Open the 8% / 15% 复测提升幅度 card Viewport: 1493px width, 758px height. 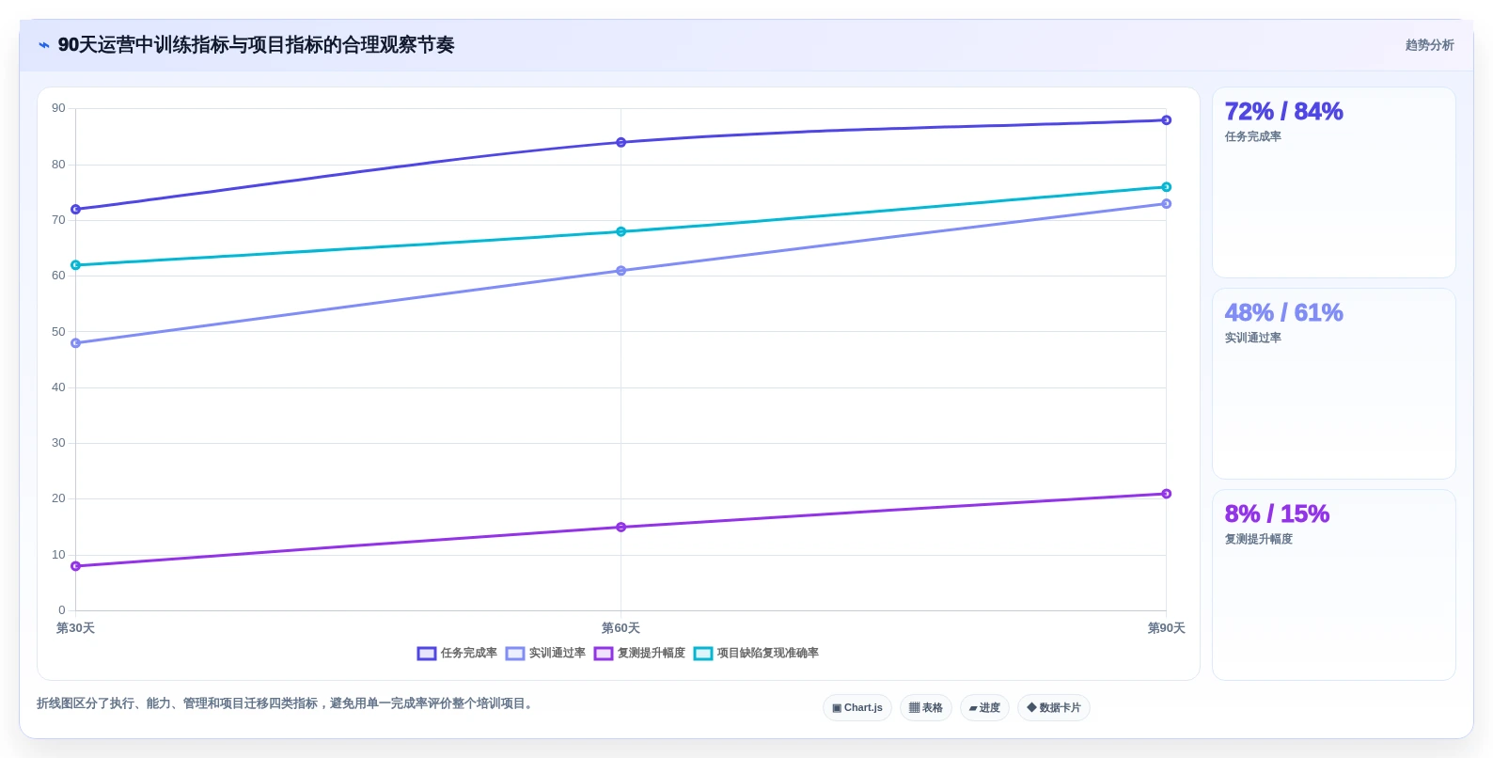1333,585
